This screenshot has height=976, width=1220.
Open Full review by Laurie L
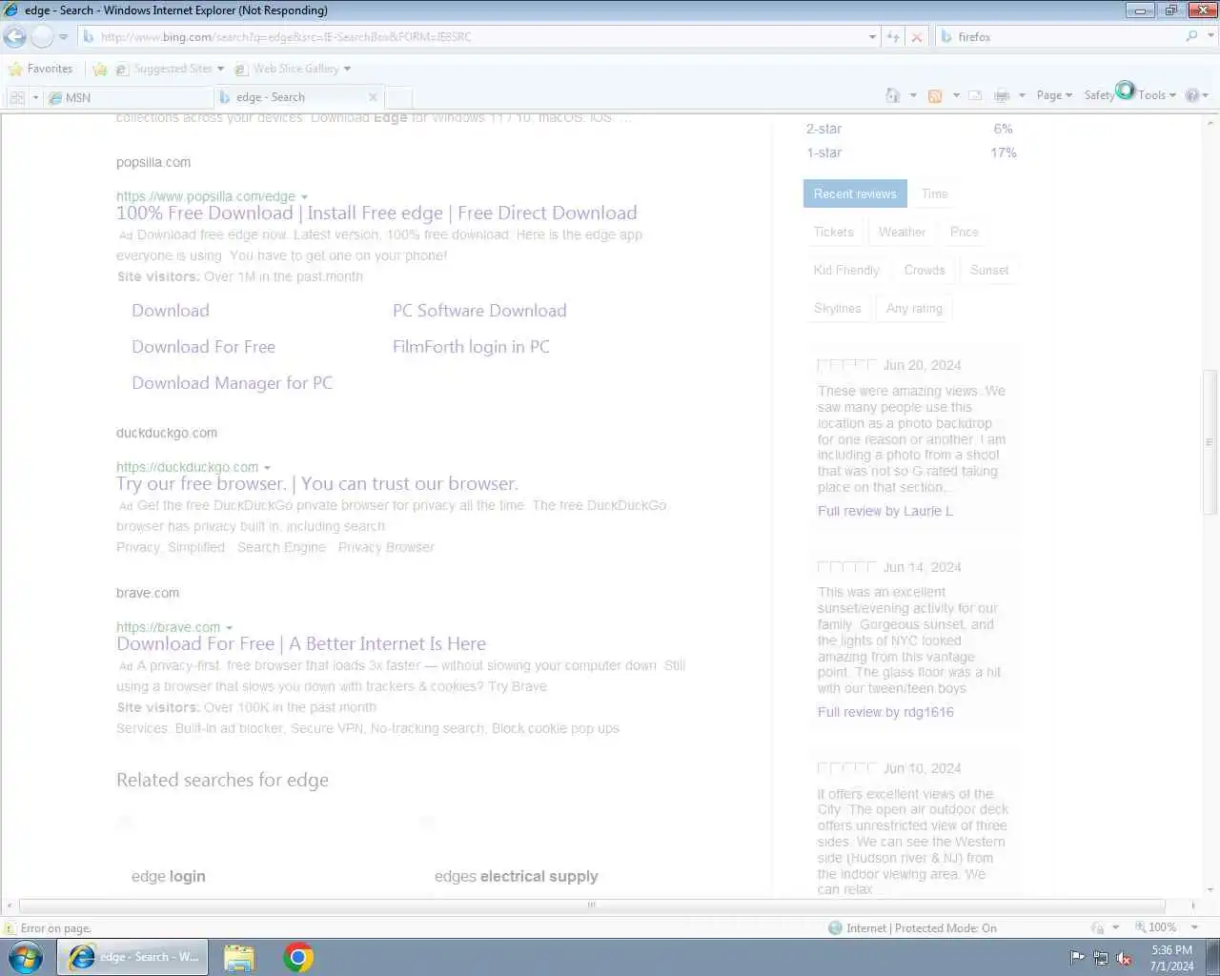[x=885, y=511]
